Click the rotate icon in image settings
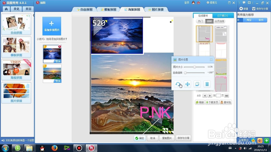 (x=178, y=84)
